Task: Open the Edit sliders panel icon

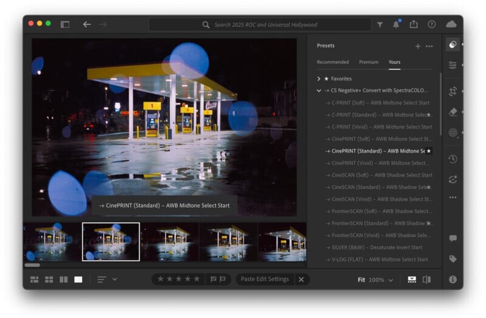Action: click(x=453, y=65)
